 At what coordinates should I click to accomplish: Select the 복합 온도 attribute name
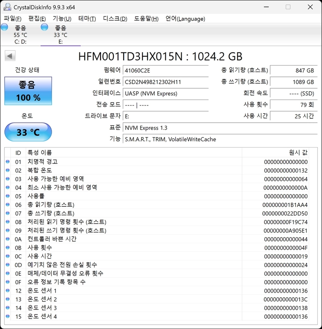point(39,170)
